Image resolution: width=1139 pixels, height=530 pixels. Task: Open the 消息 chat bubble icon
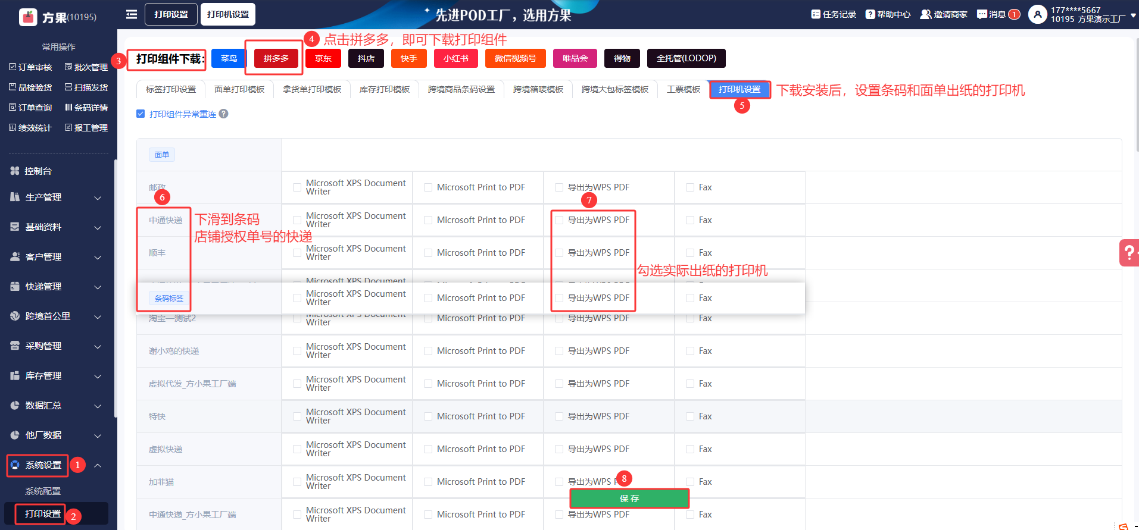tap(982, 14)
